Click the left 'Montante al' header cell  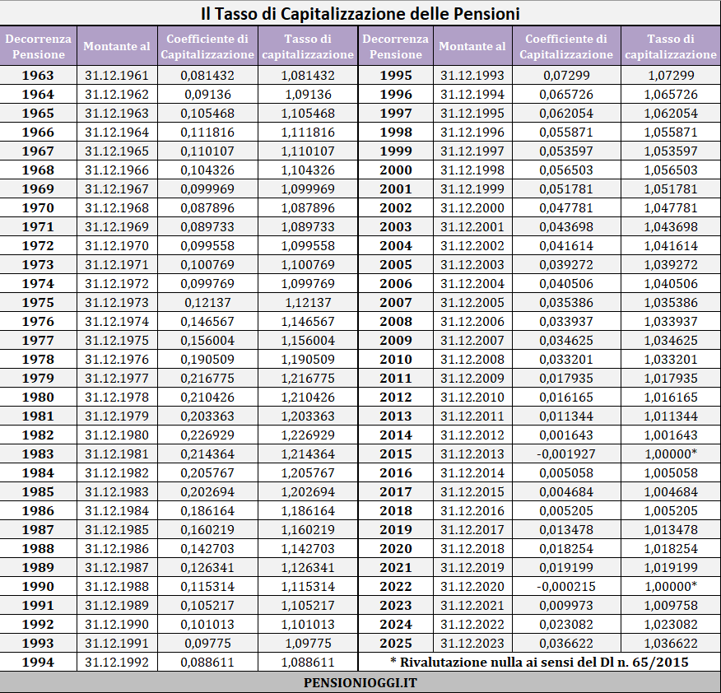(x=117, y=46)
